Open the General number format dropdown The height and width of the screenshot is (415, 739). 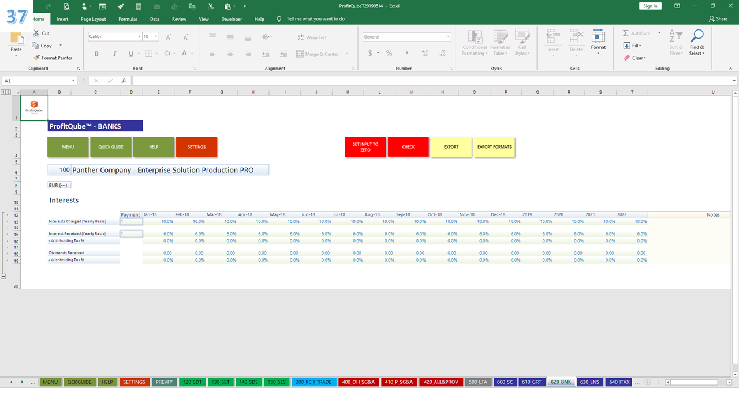[x=448, y=37]
